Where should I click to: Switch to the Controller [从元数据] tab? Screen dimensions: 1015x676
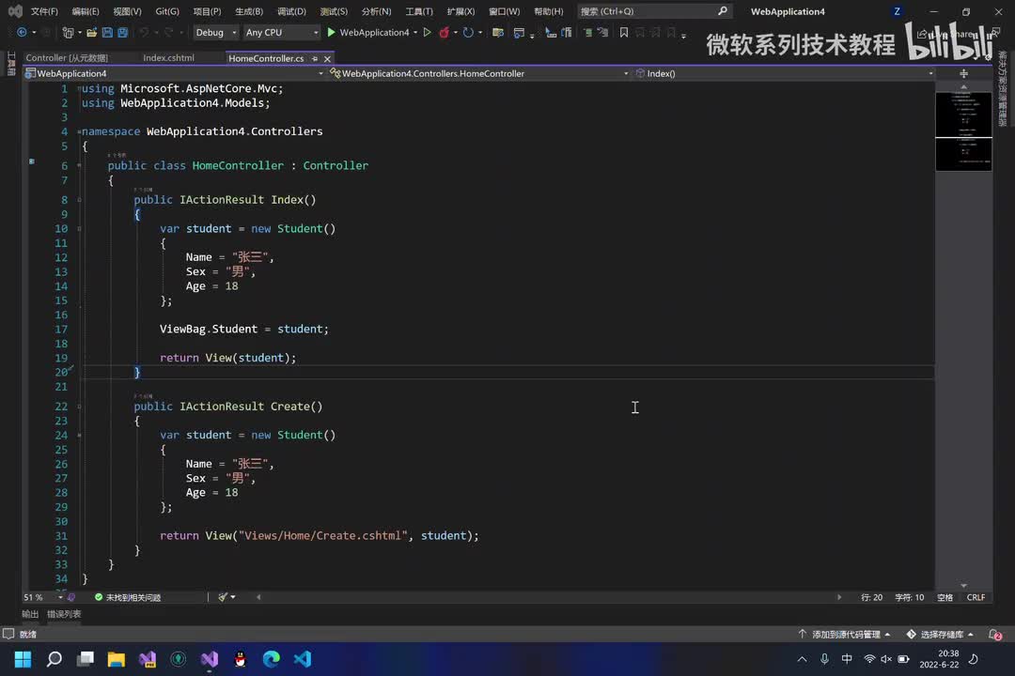click(x=67, y=58)
